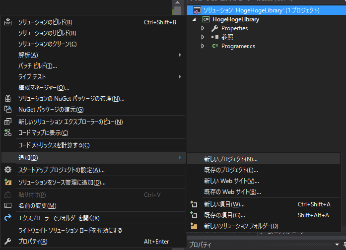Choose 名前の変更(M) entry
The image size is (346, 250).
(x=93, y=206)
